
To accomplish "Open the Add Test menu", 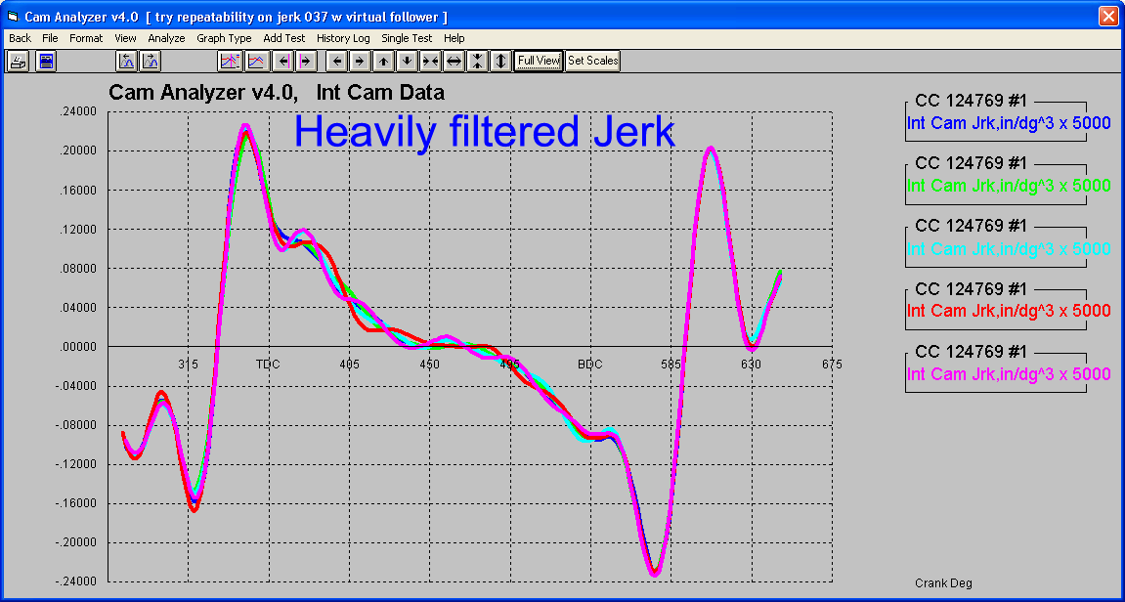I will (x=284, y=38).
